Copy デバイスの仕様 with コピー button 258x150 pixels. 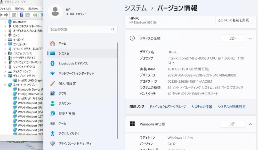[x=233, y=38]
